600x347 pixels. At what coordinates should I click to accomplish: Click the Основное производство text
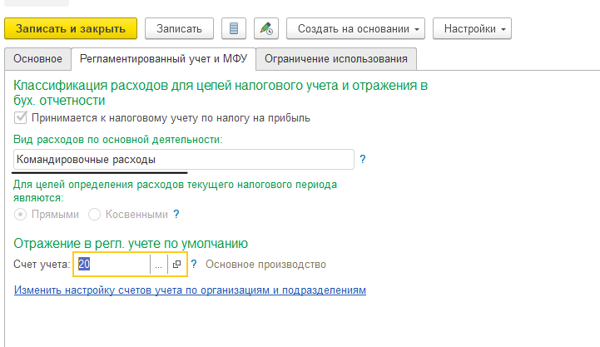click(265, 265)
